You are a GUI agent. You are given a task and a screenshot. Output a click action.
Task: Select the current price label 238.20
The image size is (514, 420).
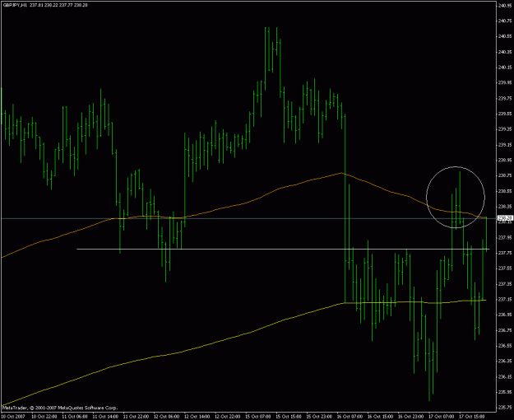pos(505,217)
